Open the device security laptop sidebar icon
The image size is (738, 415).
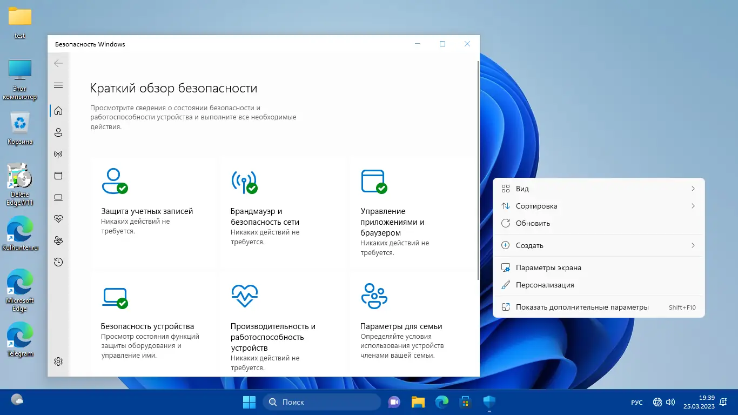point(58,197)
